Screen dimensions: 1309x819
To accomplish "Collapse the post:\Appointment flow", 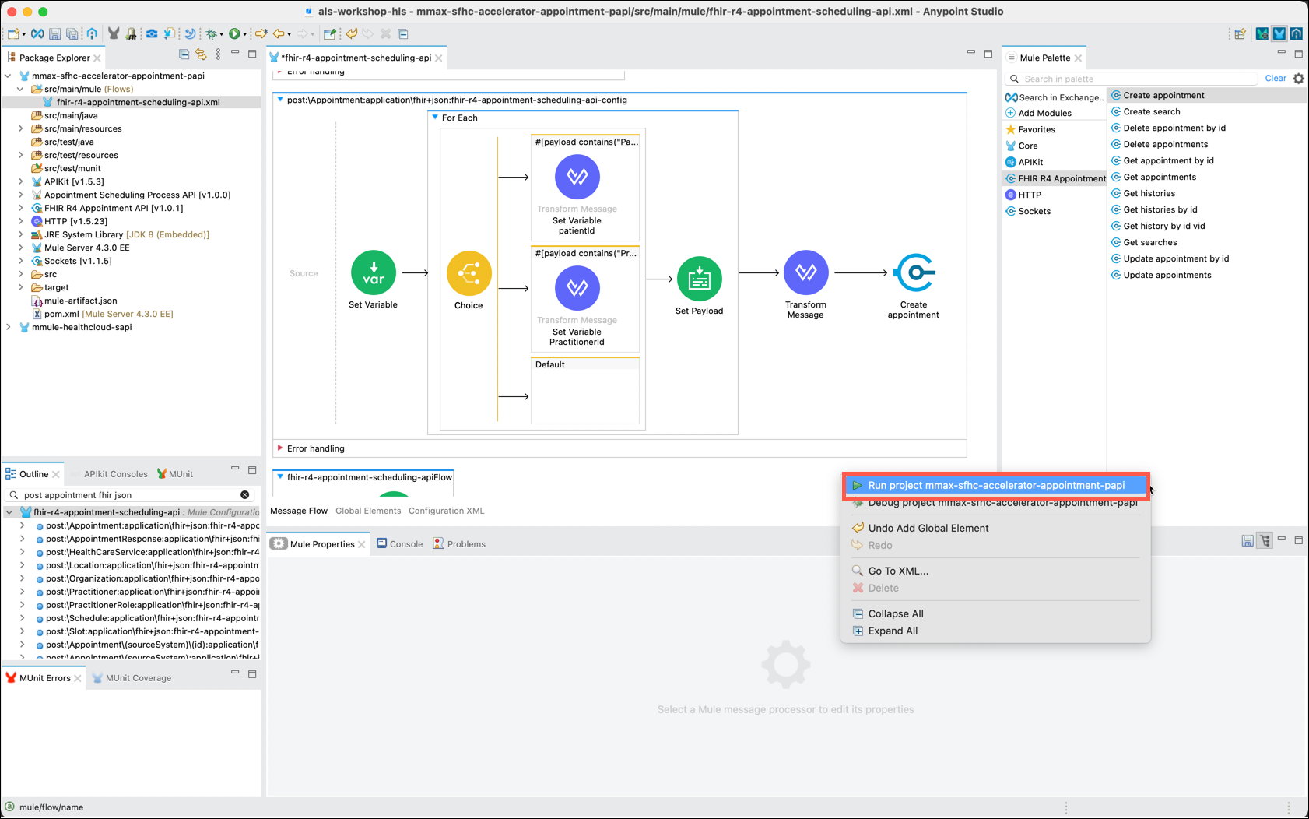I will (280, 100).
